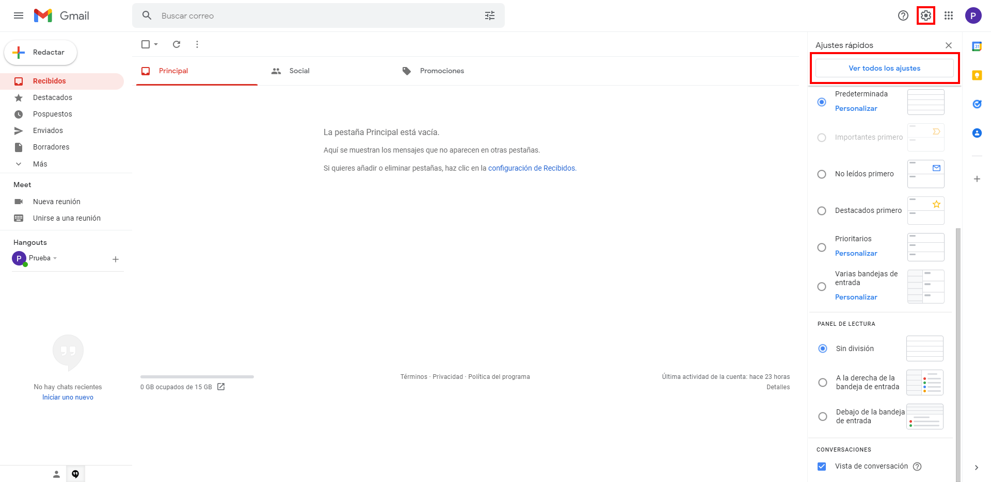
Task: Tick the select-all messages checkbox
Action: 146,44
